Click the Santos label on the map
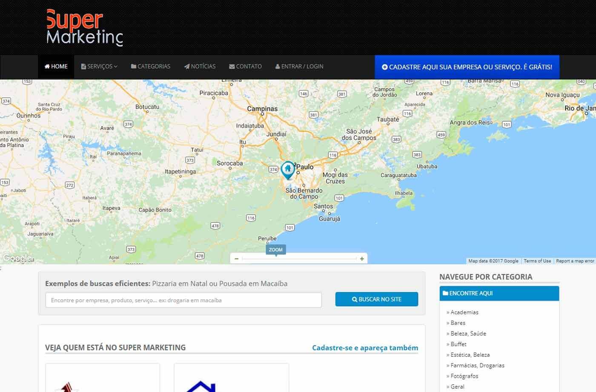The height and width of the screenshot is (392, 596). coord(324,206)
